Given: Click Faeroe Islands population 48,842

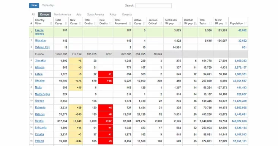Looking at the screenshot, I should pyautogui.click(x=242, y=30).
